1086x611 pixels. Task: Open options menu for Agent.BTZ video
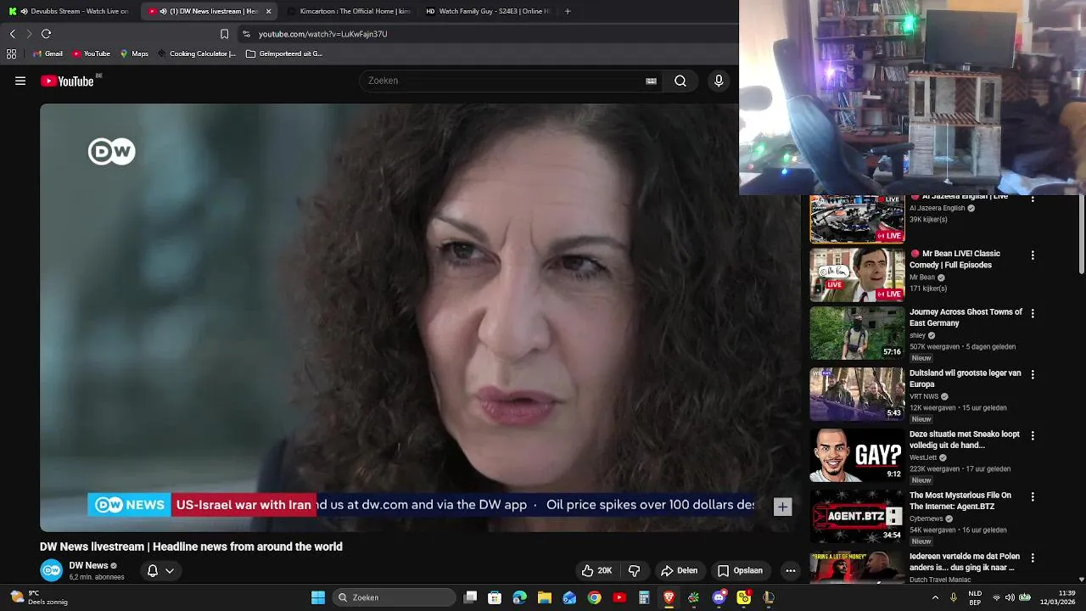click(1033, 496)
